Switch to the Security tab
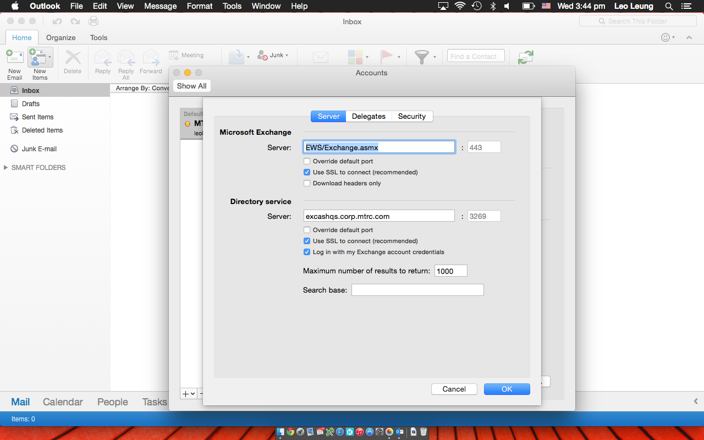The width and height of the screenshot is (704, 440). coord(412,116)
